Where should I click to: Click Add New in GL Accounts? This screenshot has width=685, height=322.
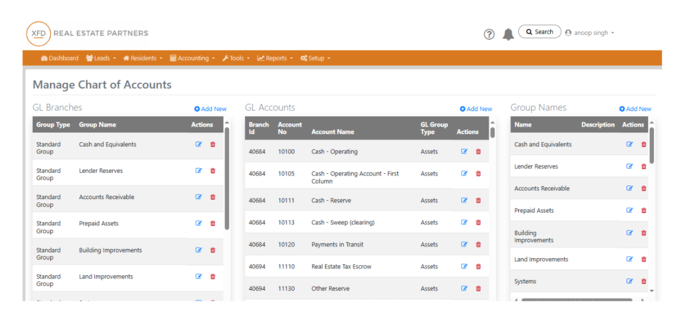(476, 109)
